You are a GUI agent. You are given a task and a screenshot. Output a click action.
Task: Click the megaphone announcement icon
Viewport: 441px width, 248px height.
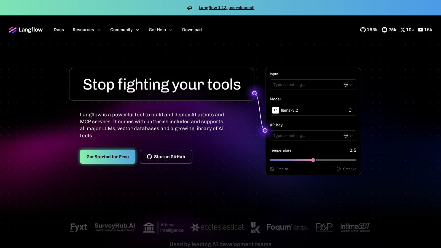pos(189,8)
